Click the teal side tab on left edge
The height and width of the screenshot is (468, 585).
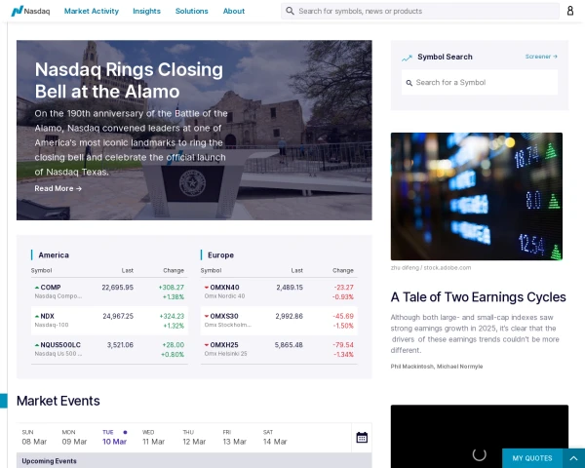pyautogui.click(x=4, y=401)
